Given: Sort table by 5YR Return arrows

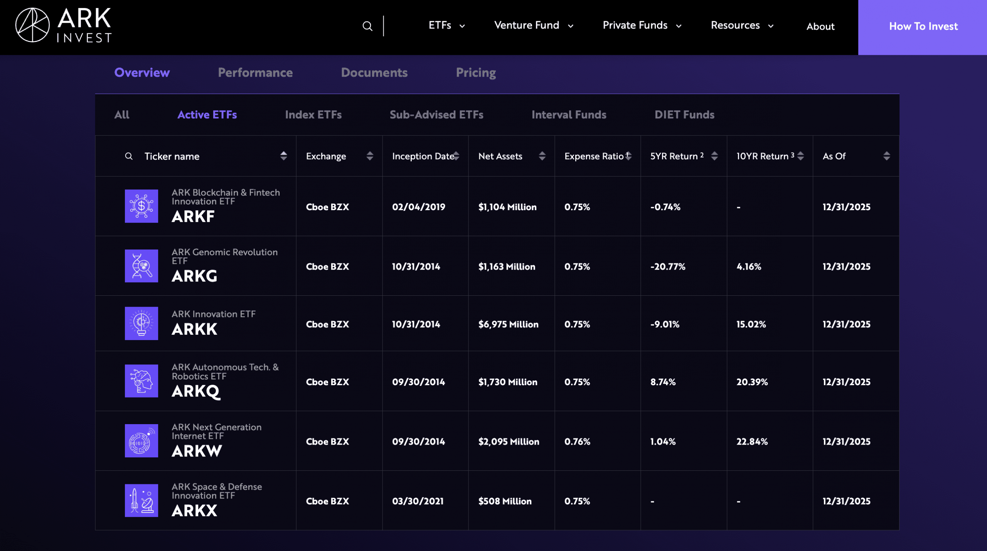Looking at the screenshot, I should [x=714, y=156].
